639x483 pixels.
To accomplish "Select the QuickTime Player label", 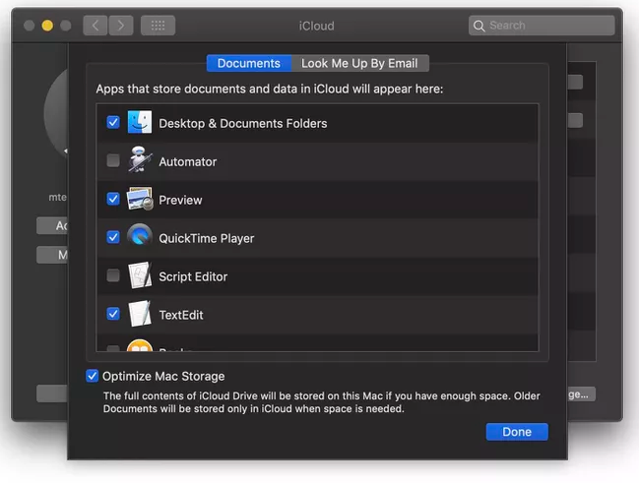I will pos(207,238).
